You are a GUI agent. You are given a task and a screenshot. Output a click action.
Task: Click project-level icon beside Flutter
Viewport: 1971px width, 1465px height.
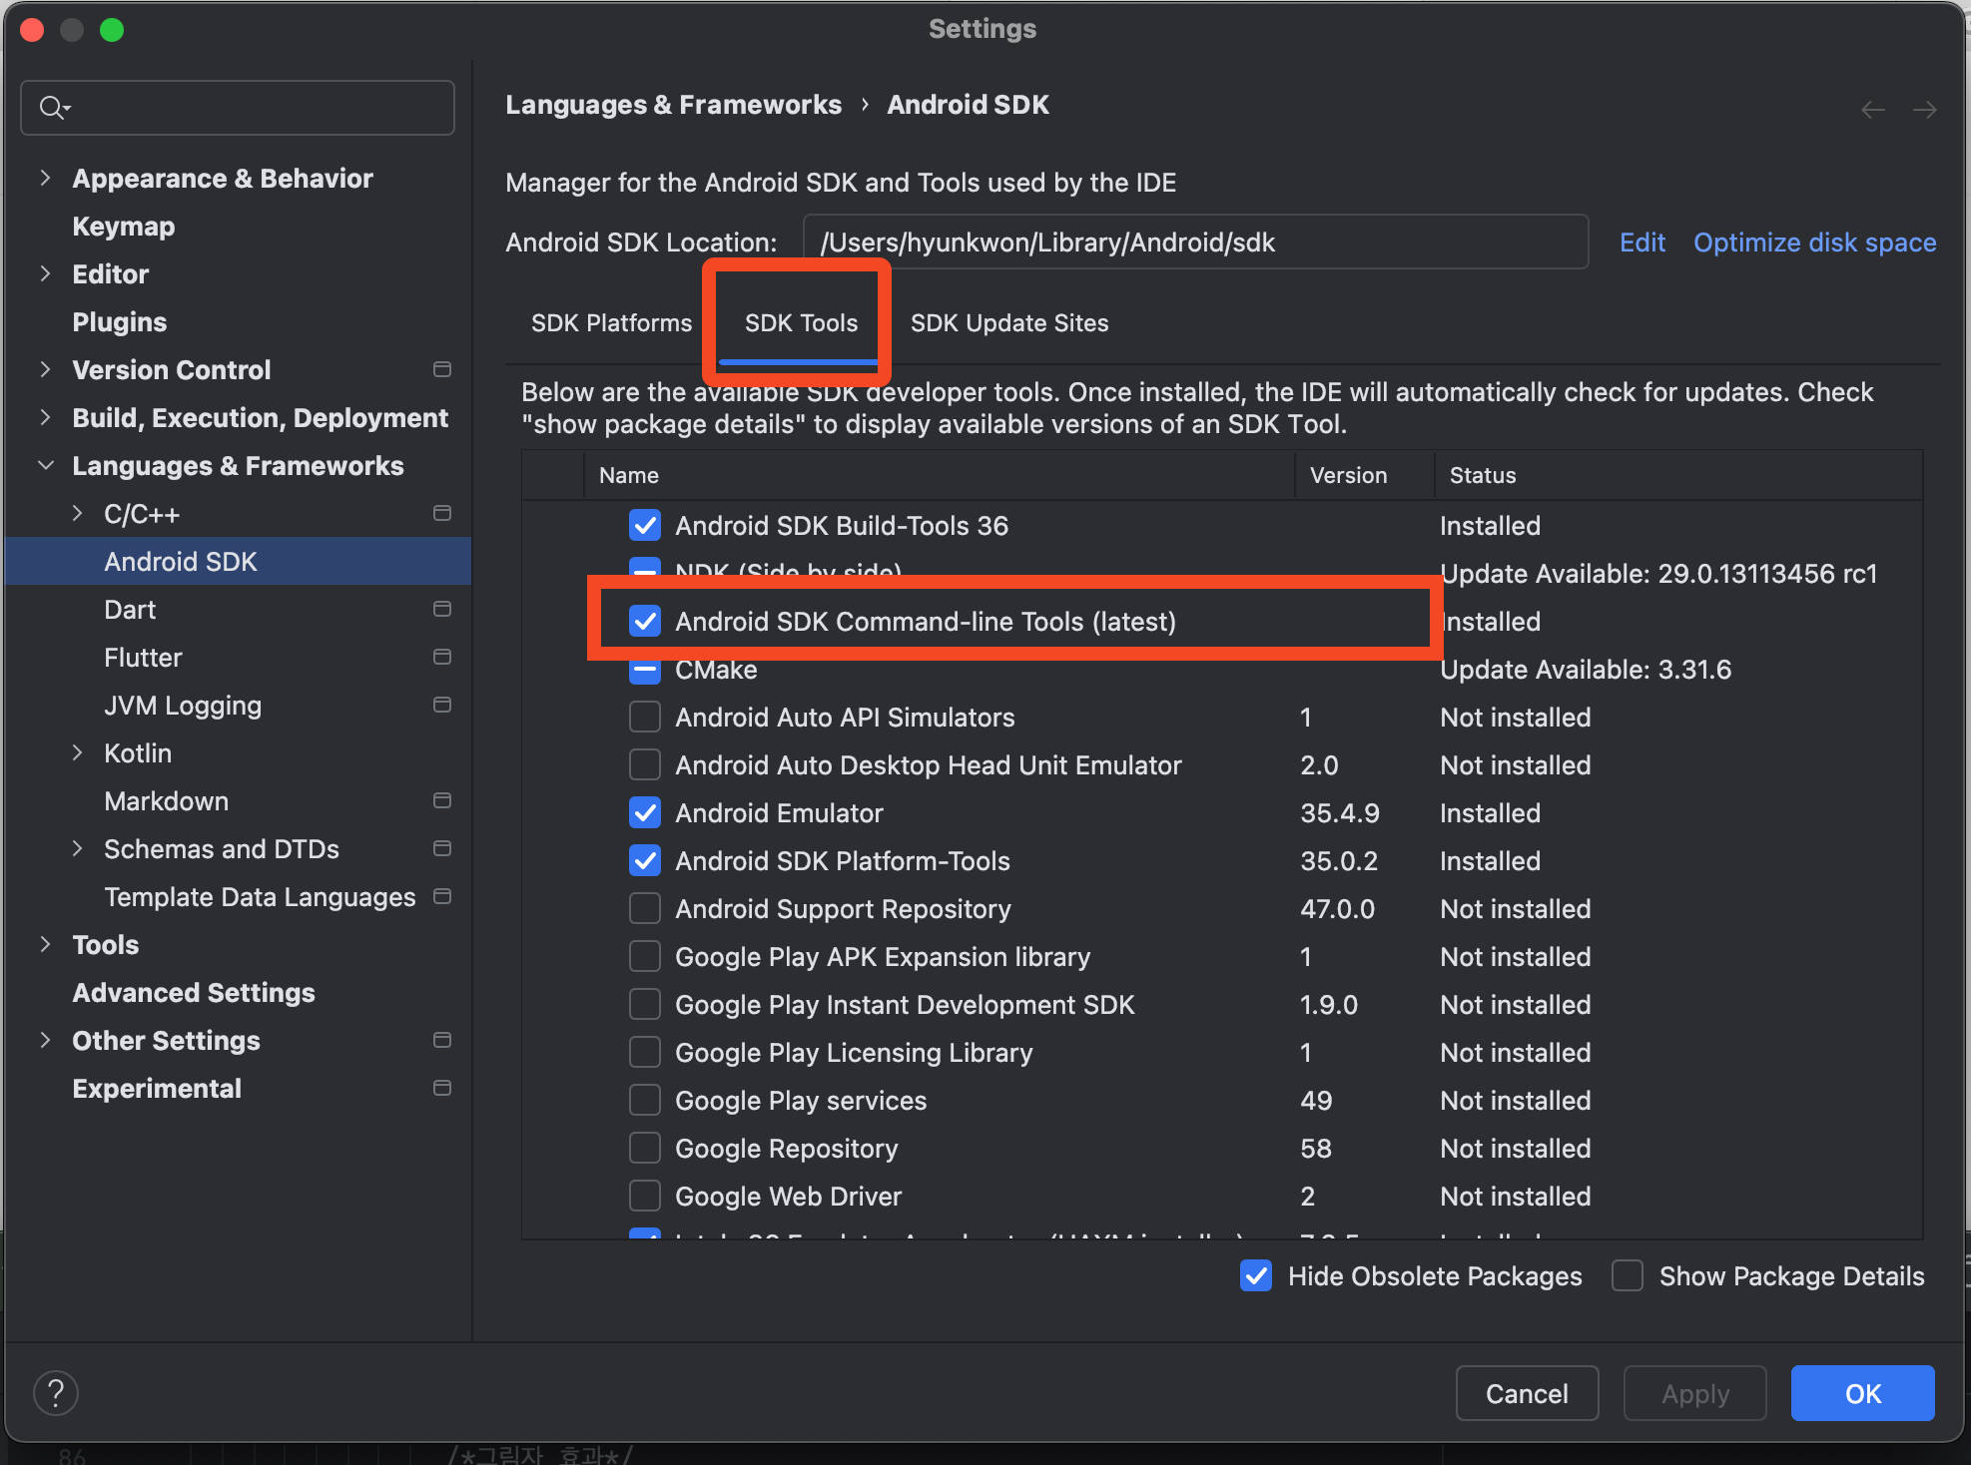pyautogui.click(x=442, y=657)
